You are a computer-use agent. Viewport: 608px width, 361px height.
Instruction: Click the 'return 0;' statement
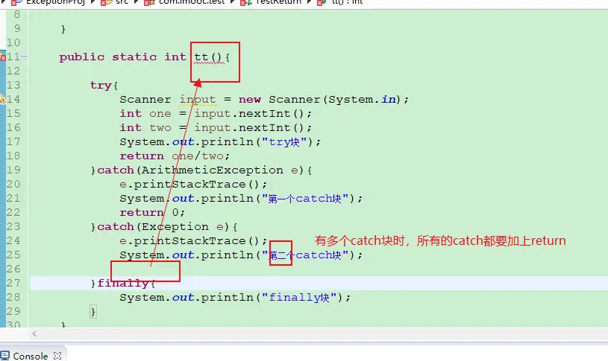coord(152,212)
